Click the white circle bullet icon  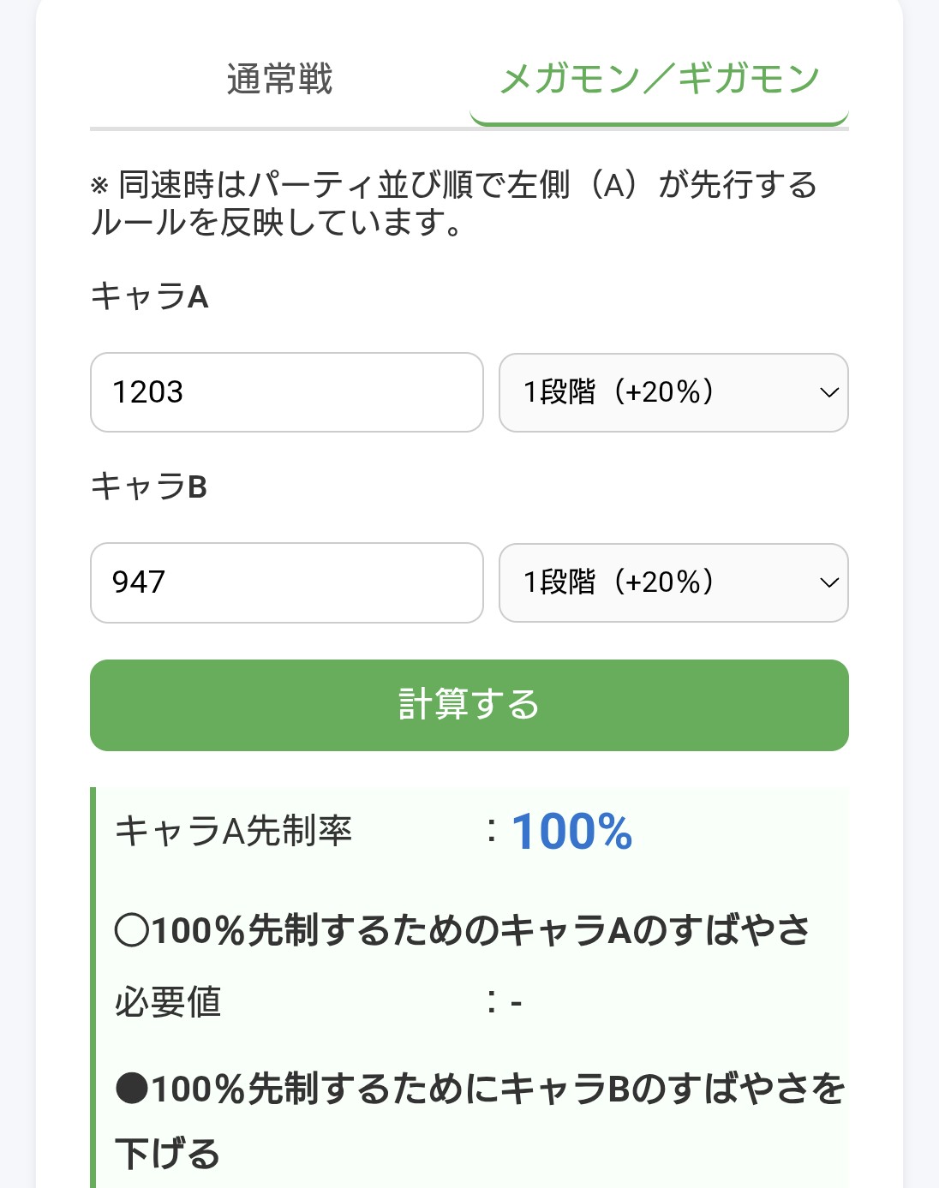(x=132, y=931)
